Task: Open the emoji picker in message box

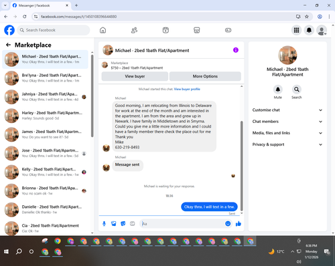Action: (228, 224)
